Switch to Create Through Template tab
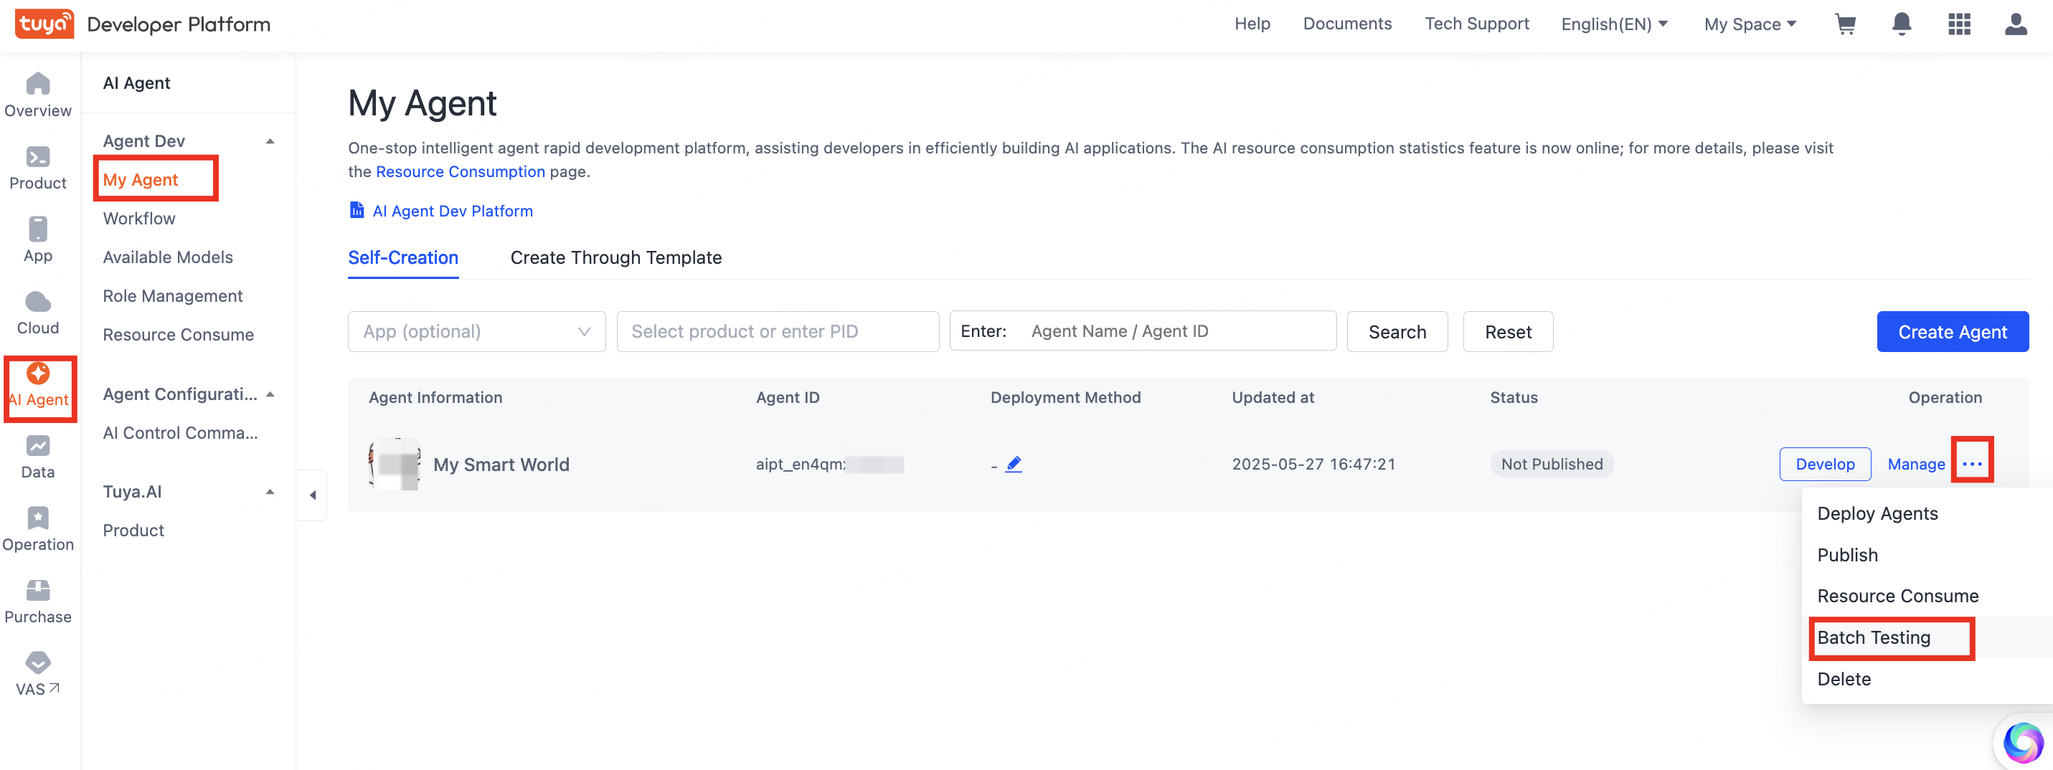This screenshot has width=2053, height=770. click(x=615, y=257)
